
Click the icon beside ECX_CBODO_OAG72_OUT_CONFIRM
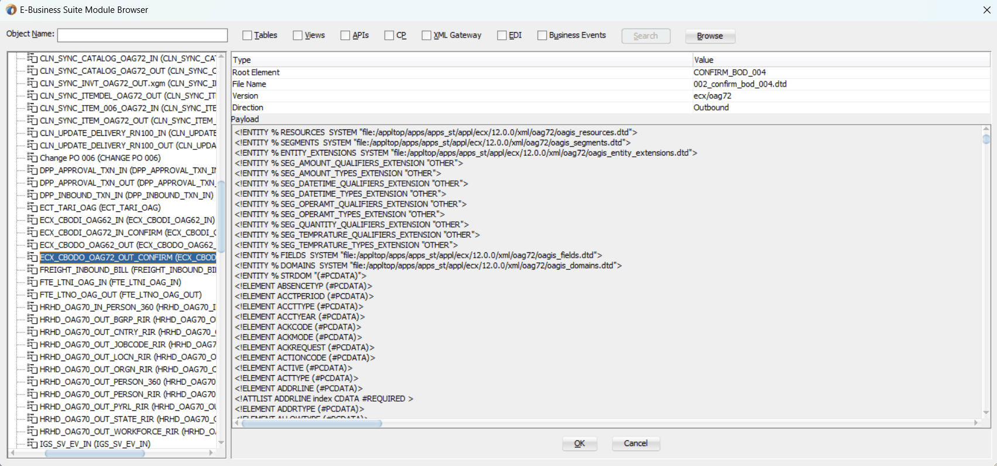33,257
